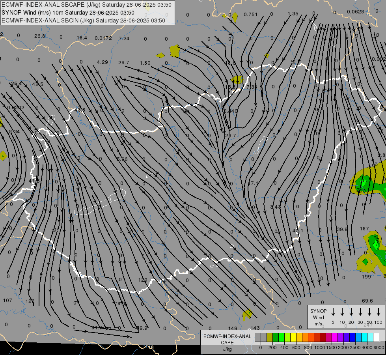This screenshot has width=386, height=355.
Task: Click the grid value '149'
Action: point(233,328)
